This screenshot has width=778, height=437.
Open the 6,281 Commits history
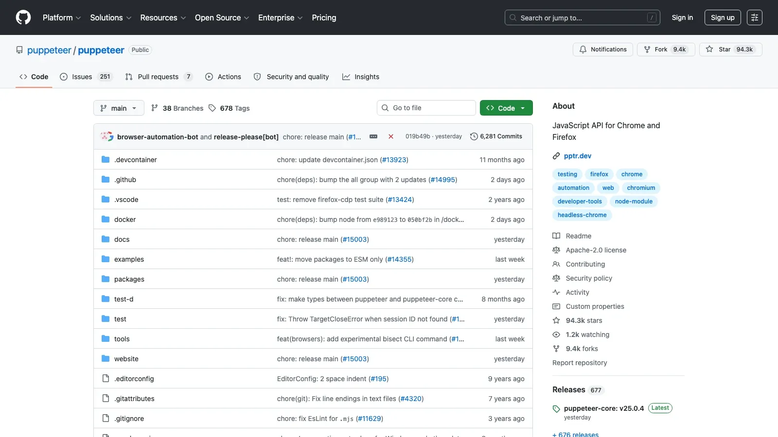pos(496,136)
